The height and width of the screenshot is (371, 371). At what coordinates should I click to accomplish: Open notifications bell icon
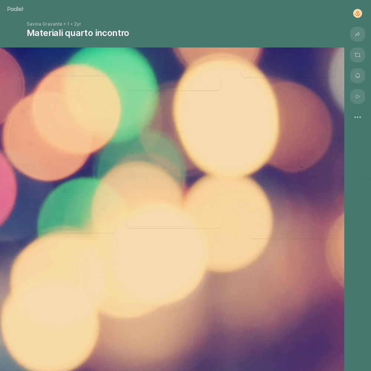coord(358,76)
